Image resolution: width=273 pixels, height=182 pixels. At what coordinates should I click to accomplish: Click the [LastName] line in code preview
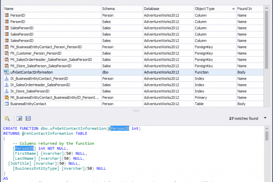point(49,158)
